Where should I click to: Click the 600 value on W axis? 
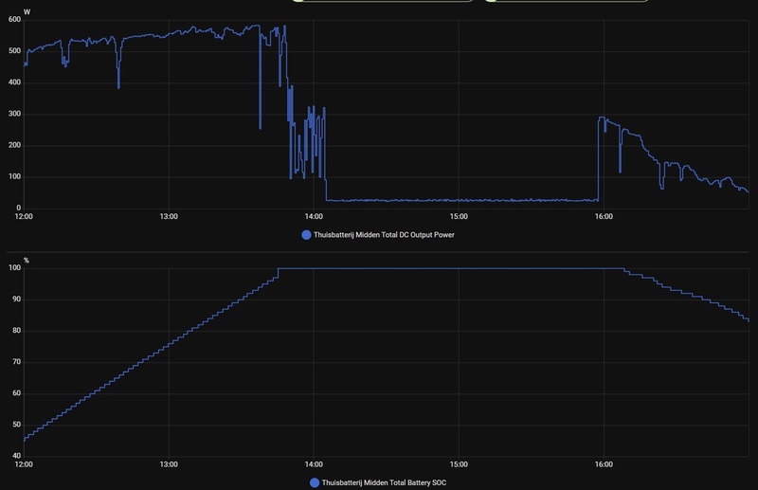14,19
